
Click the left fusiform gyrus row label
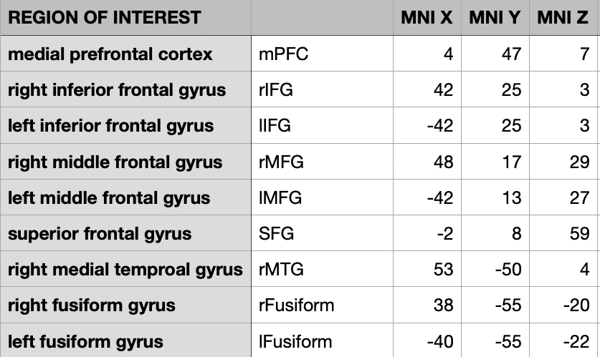[x=85, y=341]
